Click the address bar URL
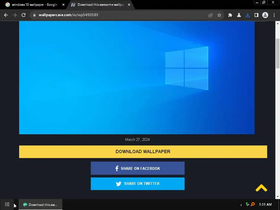The width and height of the screenshot is (280, 210). click(68, 15)
